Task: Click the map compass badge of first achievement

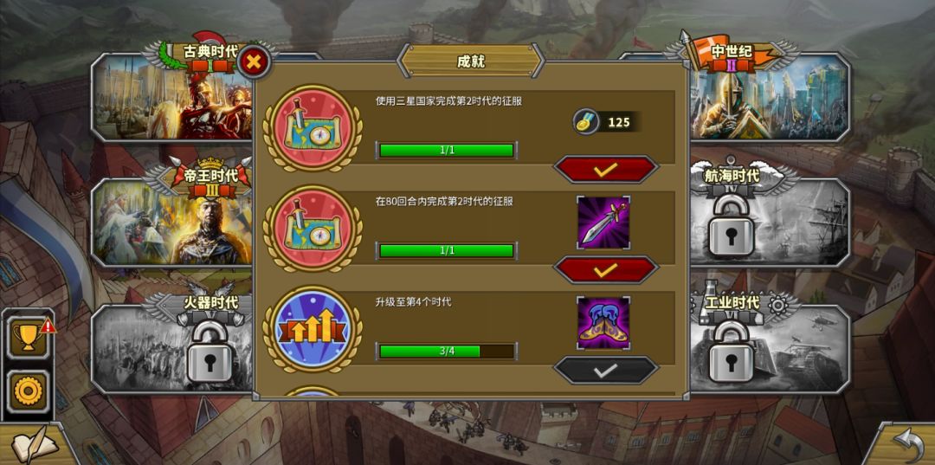Action: pyautogui.click(x=313, y=127)
